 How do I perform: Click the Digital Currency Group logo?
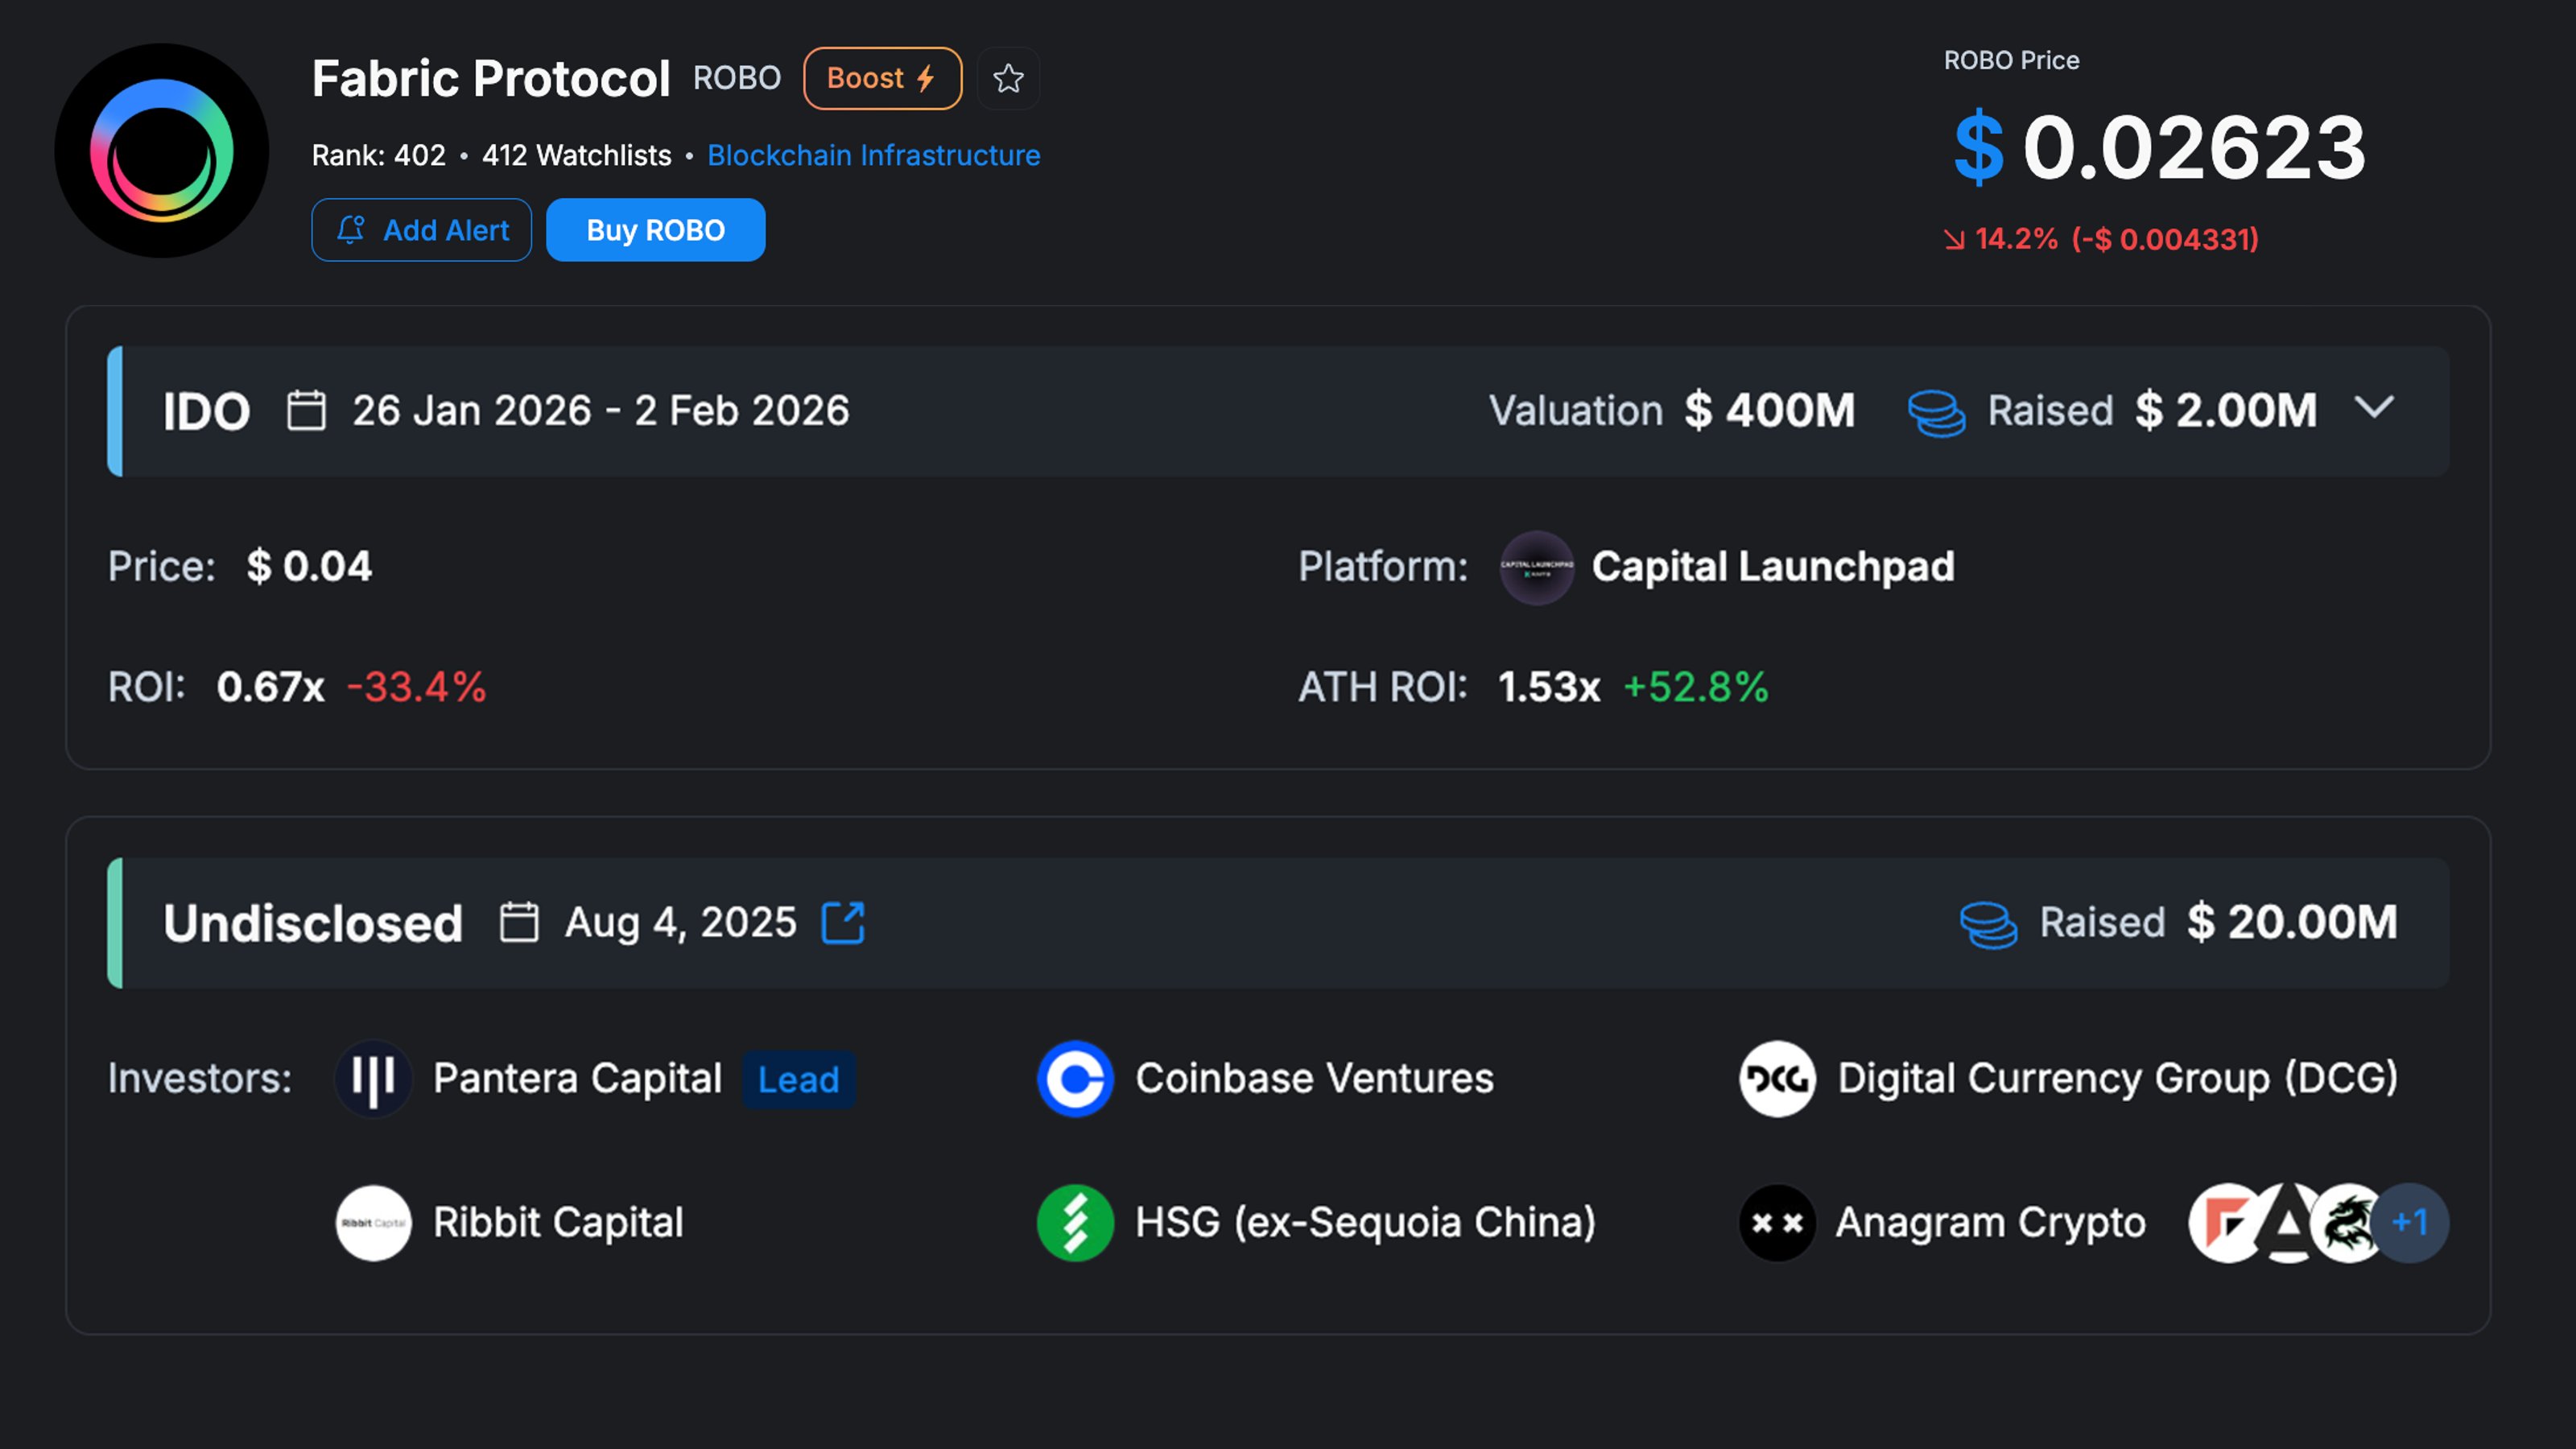coord(1777,1079)
